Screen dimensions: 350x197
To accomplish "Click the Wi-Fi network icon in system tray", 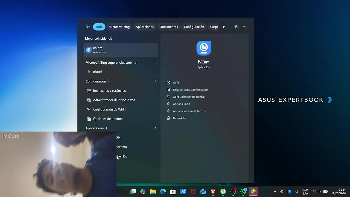I will coord(314,192).
